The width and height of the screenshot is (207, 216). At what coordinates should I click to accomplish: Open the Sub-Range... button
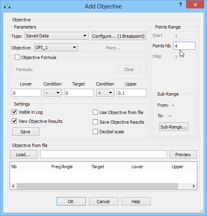(174, 127)
